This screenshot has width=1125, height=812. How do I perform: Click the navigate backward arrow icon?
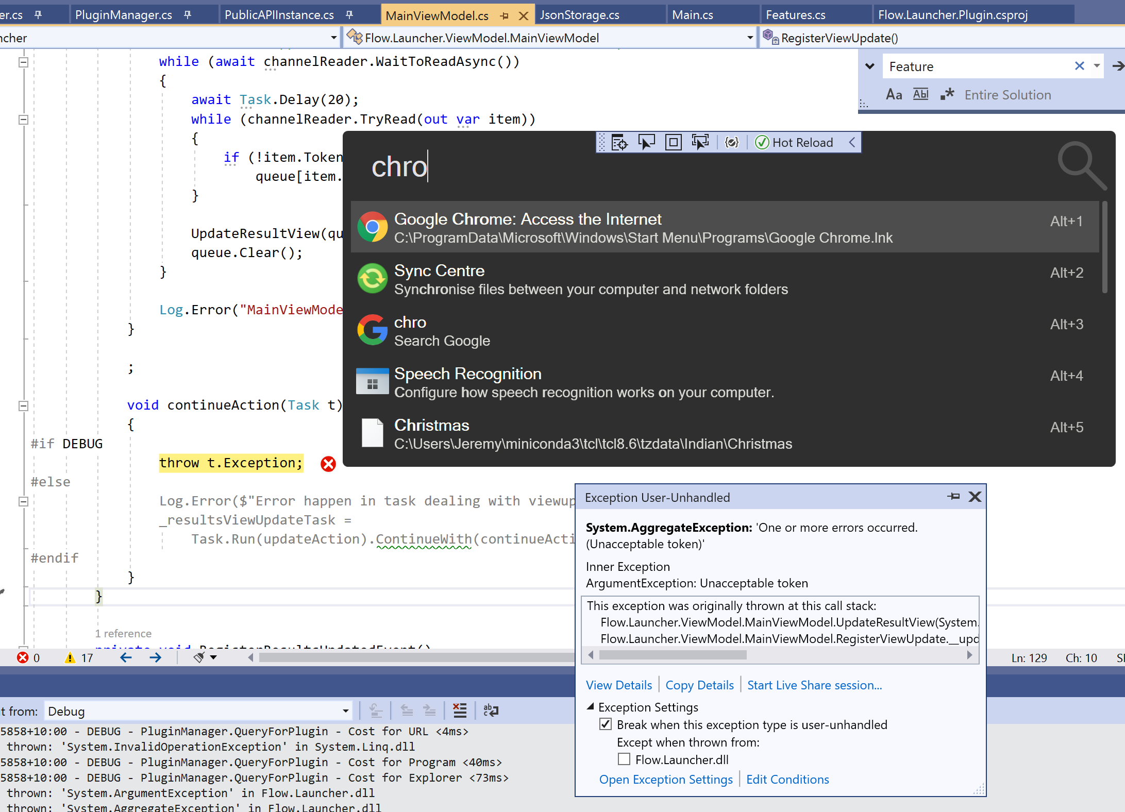tap(126, 657)
